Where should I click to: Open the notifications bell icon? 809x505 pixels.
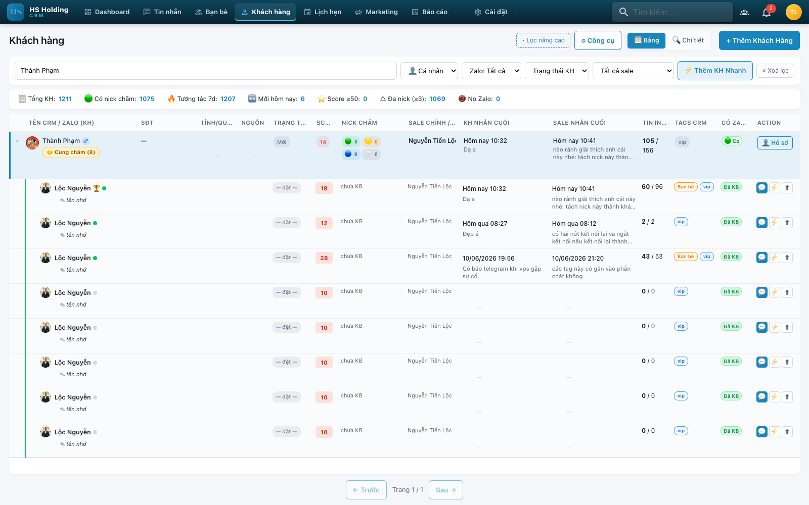(767, 12)
